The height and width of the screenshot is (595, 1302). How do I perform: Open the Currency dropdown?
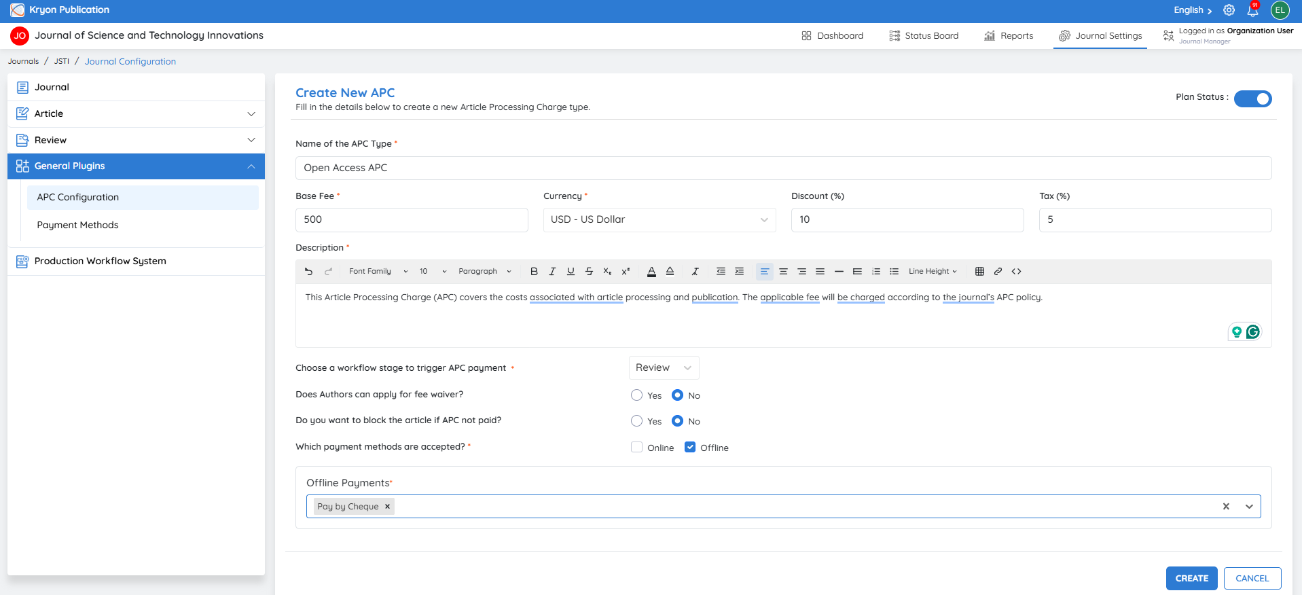pos(659,220)
